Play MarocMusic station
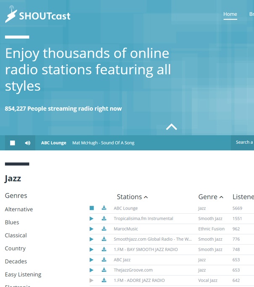Viewport: 254px width, 287px height. (91, 229)
